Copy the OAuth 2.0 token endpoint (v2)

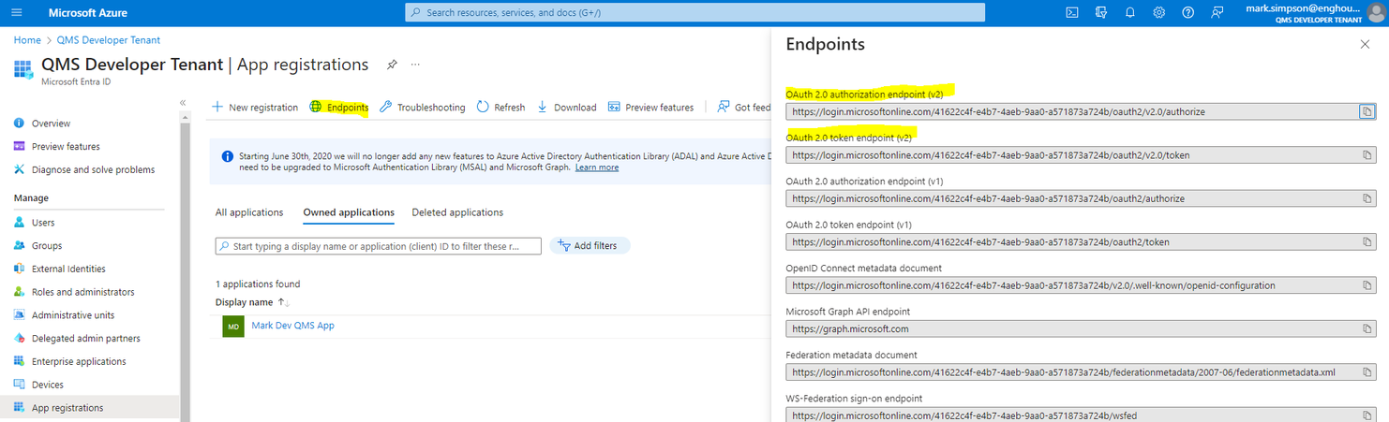pyautogui.click(x=1367, y=154)
